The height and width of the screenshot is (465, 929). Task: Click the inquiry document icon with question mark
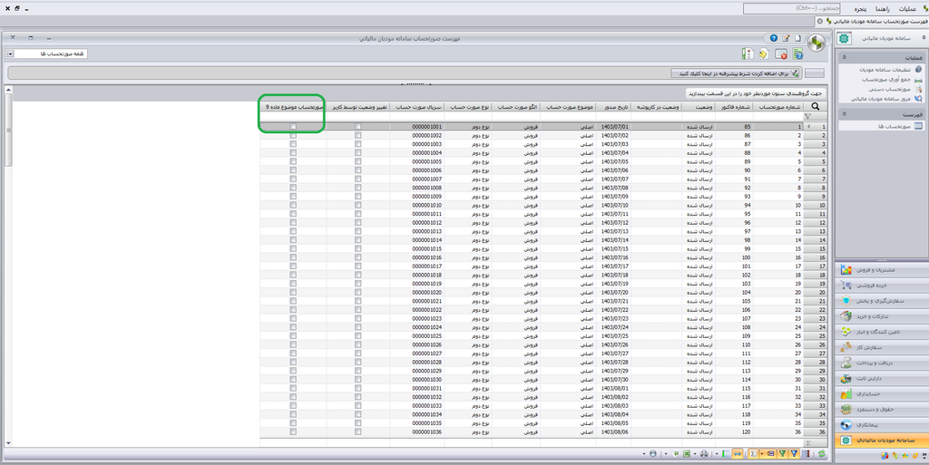[797, 53]
